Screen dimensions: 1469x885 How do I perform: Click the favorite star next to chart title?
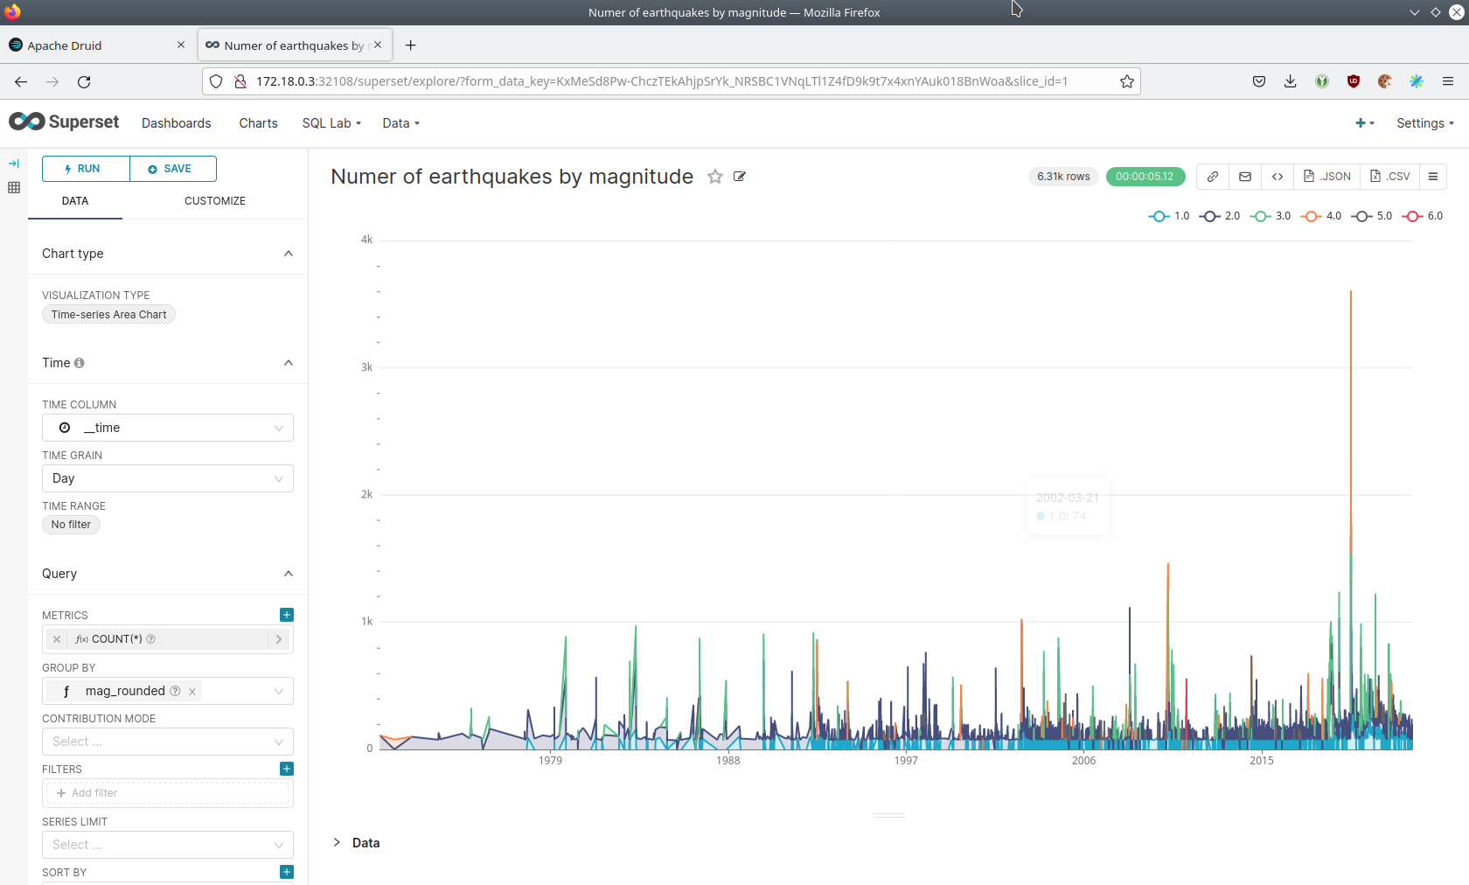(x=714, y=177)
